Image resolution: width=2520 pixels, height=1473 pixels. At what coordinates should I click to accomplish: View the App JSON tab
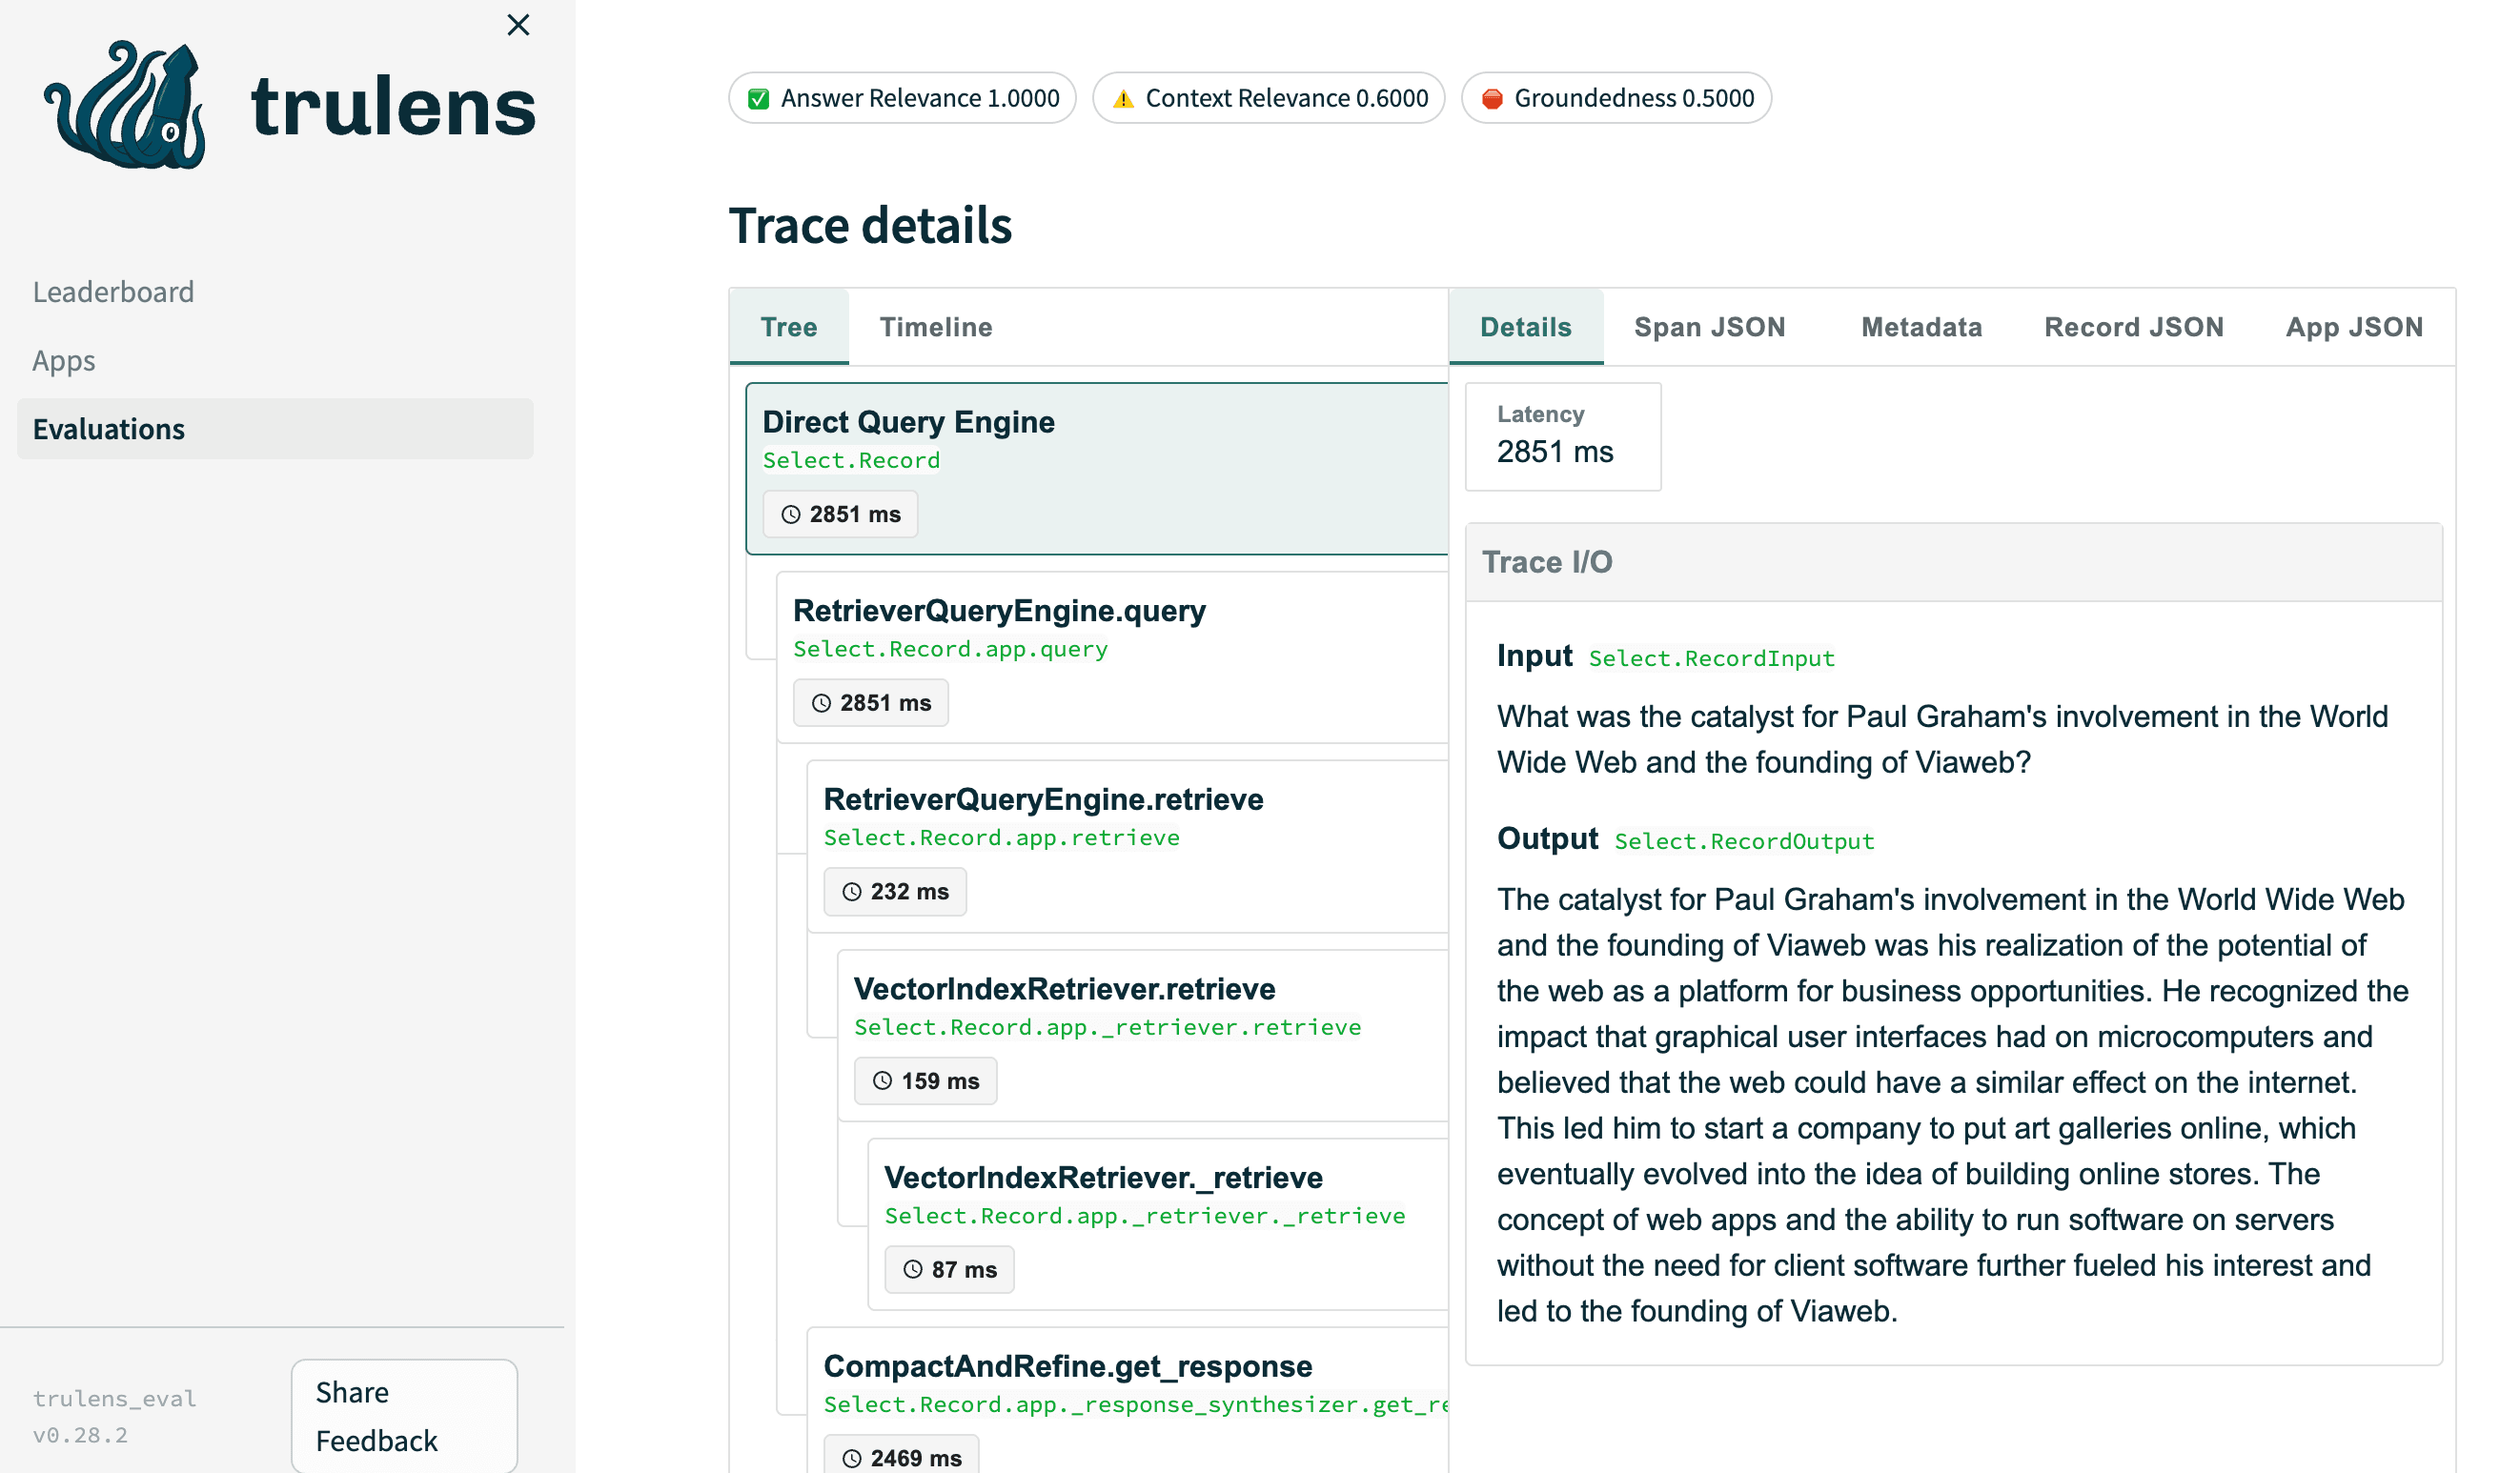(2353, 327)
